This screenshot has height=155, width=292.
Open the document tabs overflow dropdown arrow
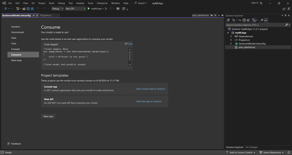219,15
